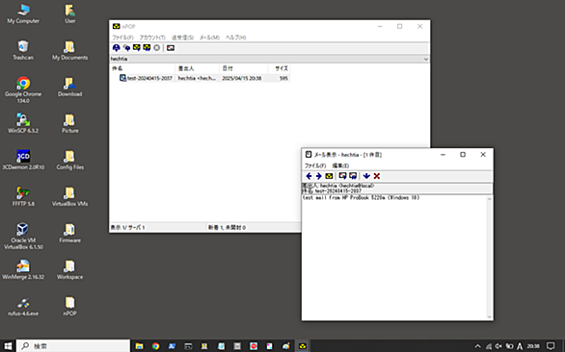Open Google Chrome from the taskbar
Viewport: 565px width, 352px height.
[155, 346]
